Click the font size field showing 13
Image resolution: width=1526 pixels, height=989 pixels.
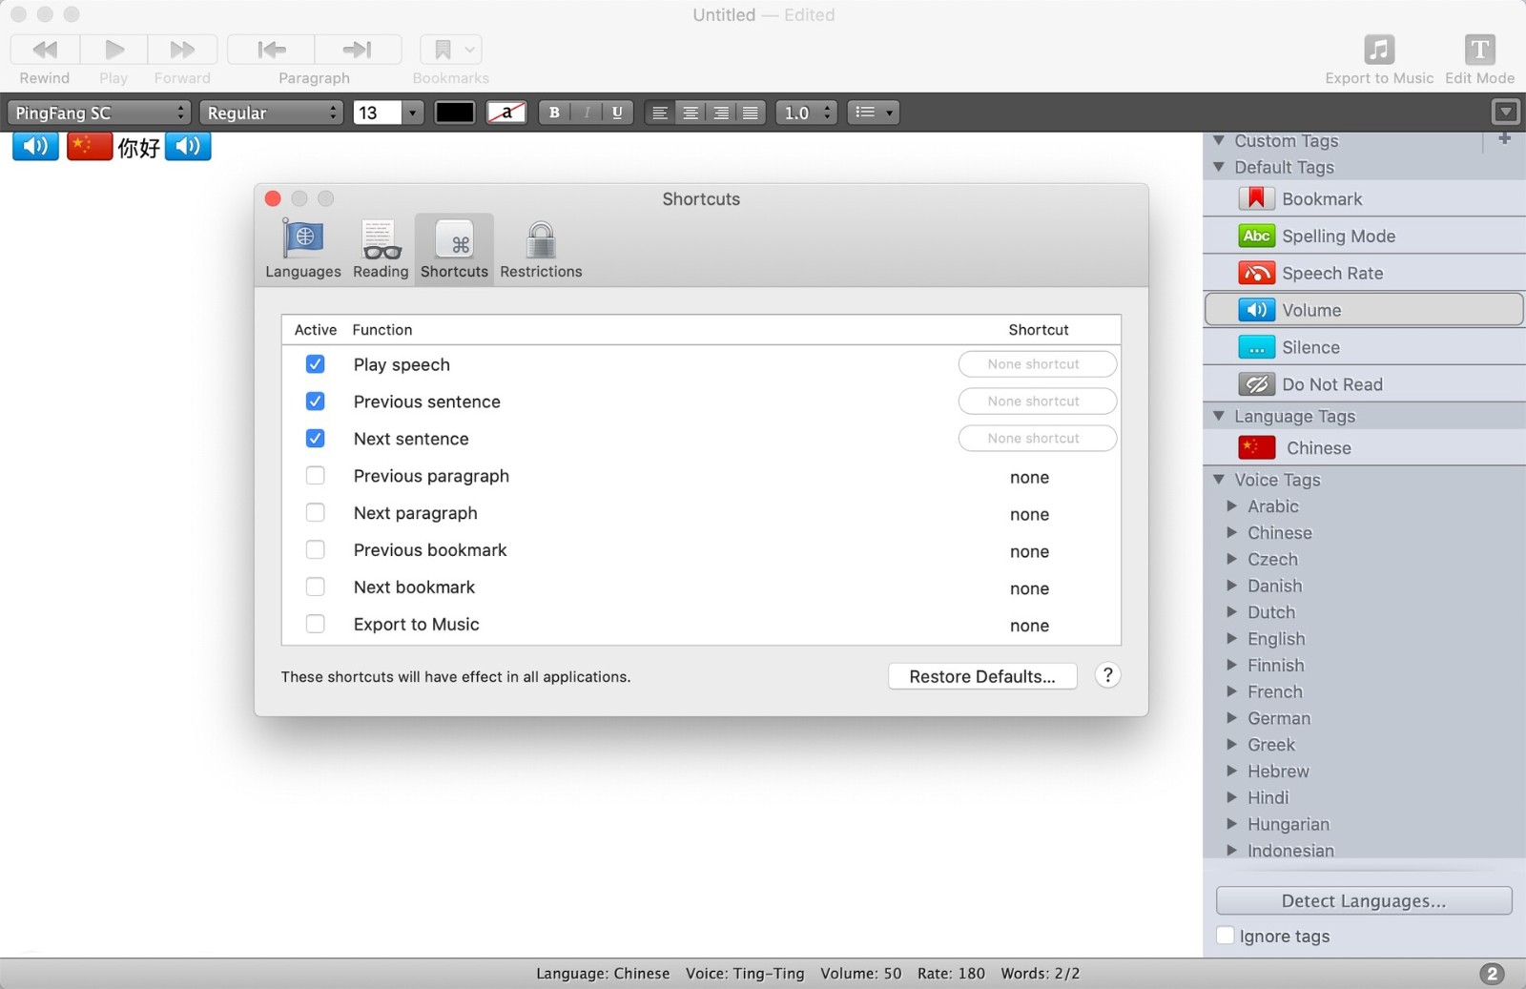click(x=377, y=113)
